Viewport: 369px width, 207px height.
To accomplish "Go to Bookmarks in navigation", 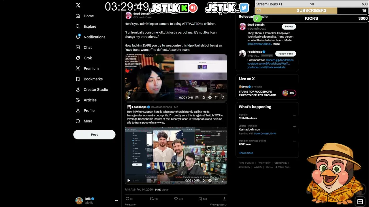I will coord(93,79).
